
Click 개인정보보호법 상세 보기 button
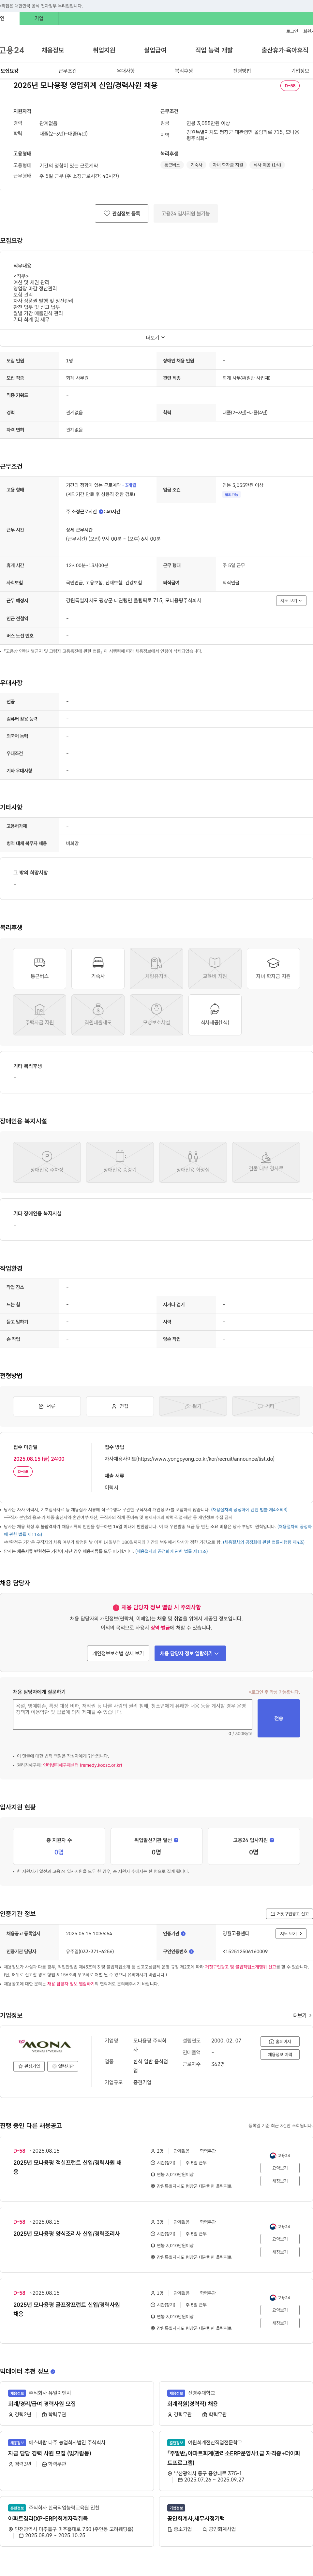[x=118, y=1653]
